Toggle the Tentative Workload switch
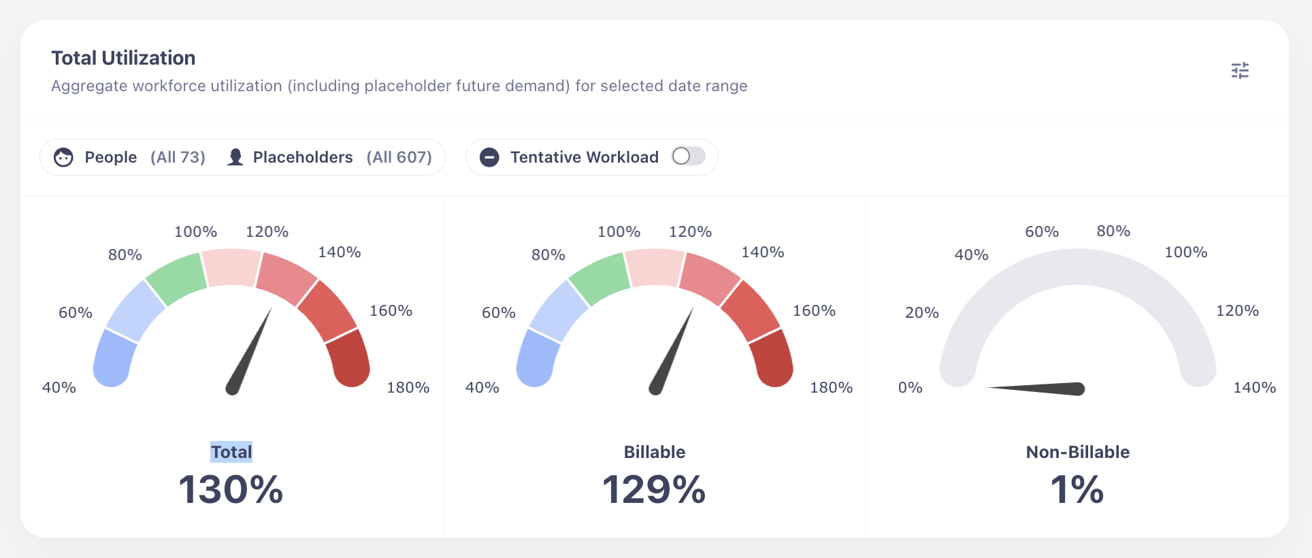Screen dimensions: 1312x558 click(688, 157)
